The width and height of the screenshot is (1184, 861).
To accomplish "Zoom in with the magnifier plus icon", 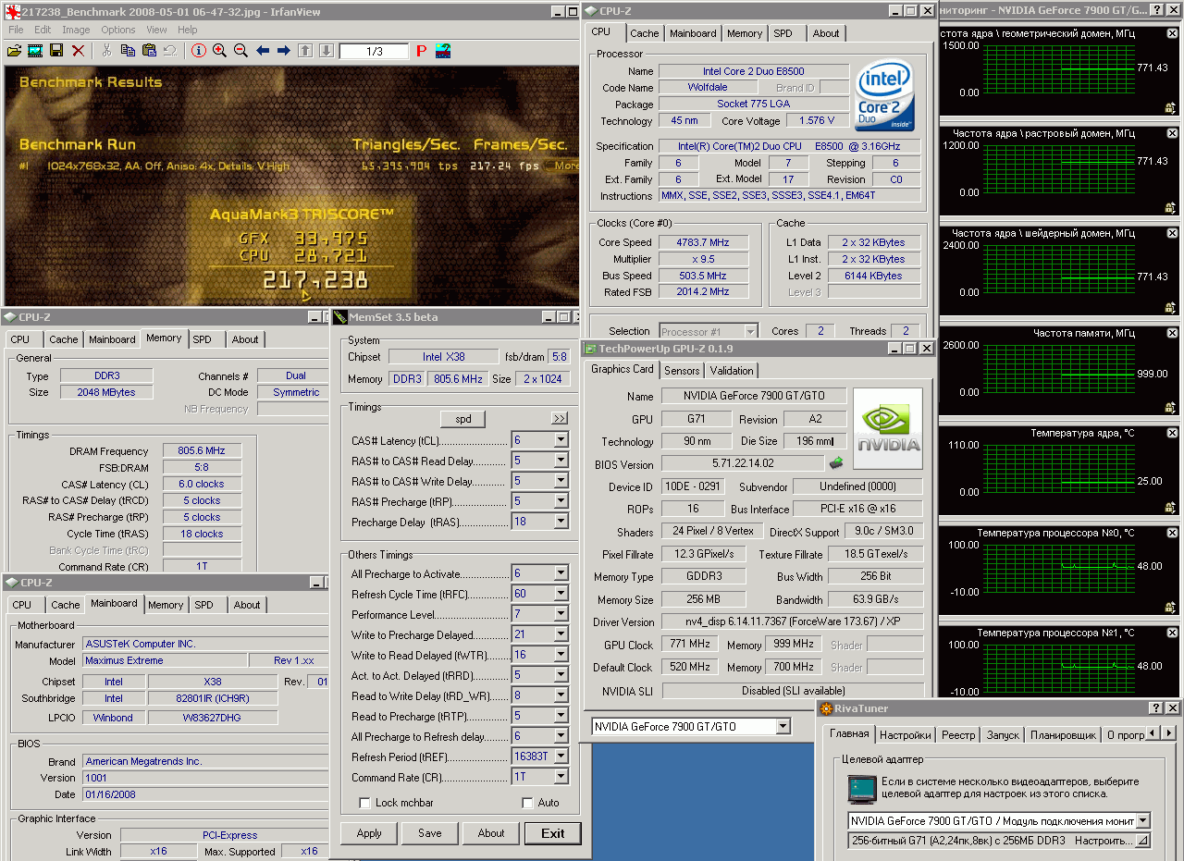I will (219, 51).
